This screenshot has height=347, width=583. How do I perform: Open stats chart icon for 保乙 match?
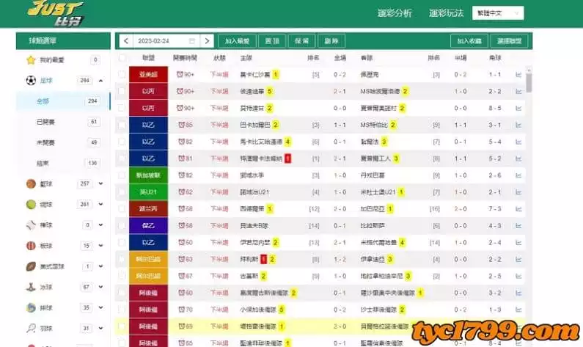point(518,226)
